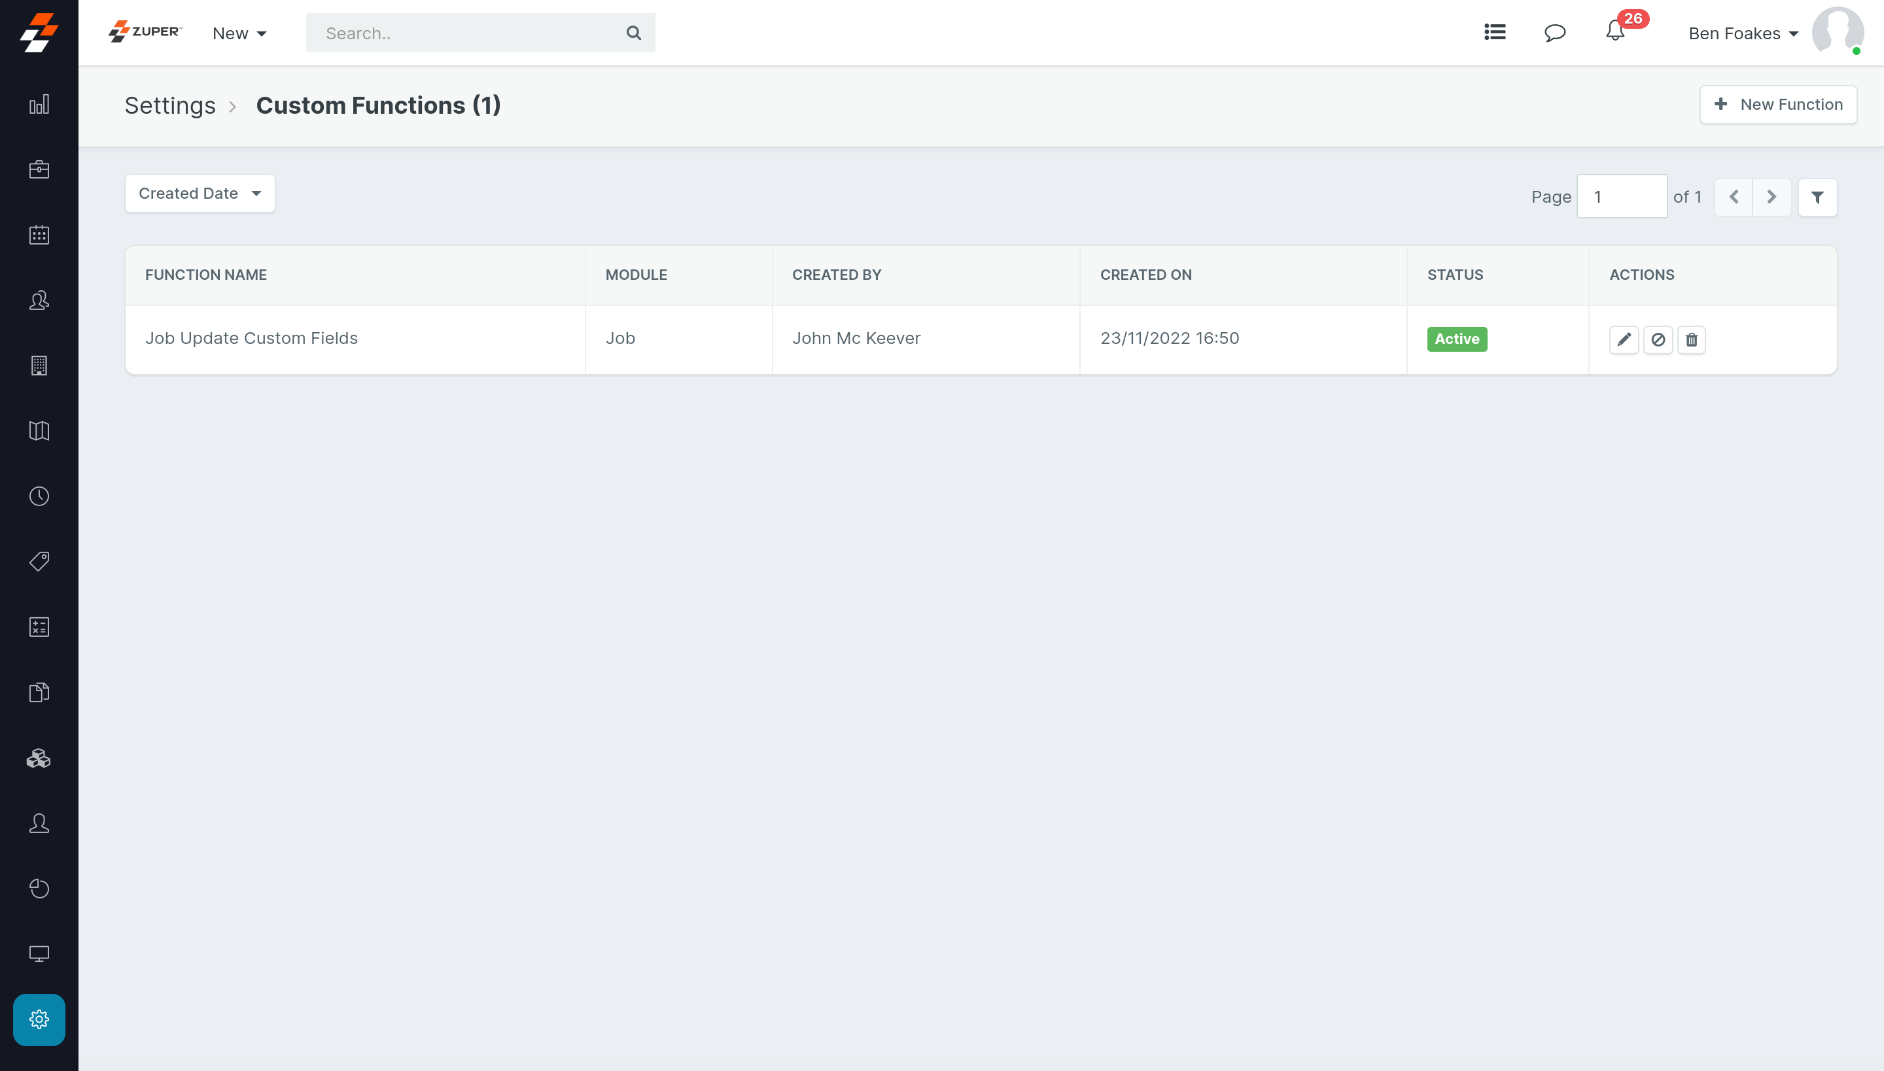Delete function with trash icon

coord(1691,339)
